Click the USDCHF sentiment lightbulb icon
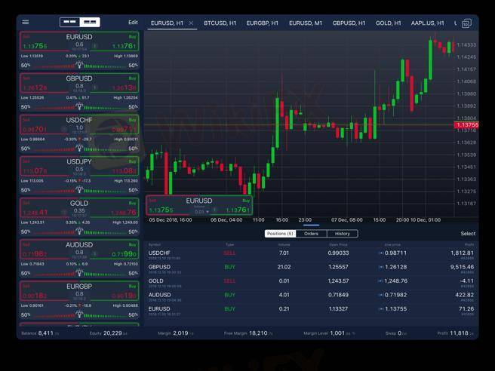The width and height of the screenshot is (495, 371). pos(79,148)
